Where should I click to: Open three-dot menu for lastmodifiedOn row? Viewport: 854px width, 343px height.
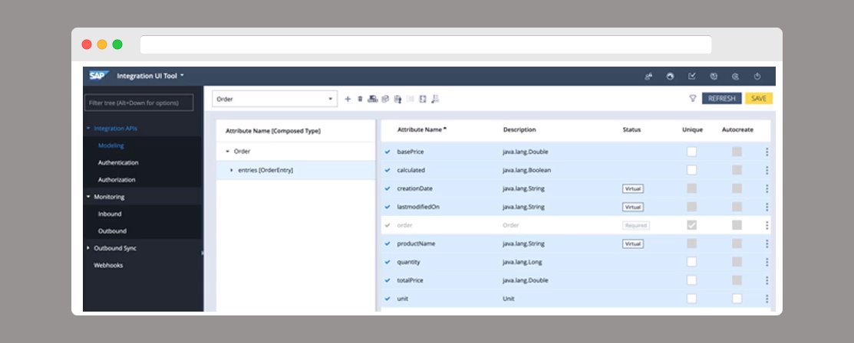point(767,207)
